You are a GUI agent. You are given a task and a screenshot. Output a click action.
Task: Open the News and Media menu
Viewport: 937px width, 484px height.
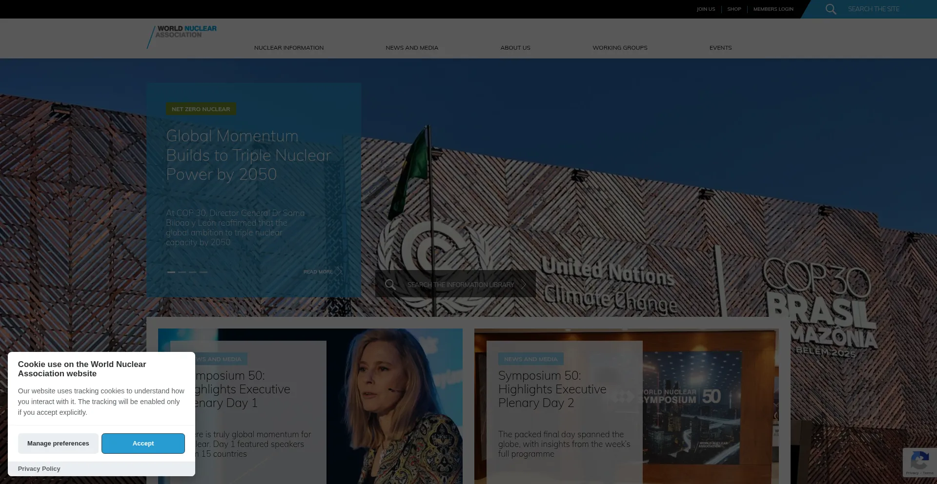(411, 48)
